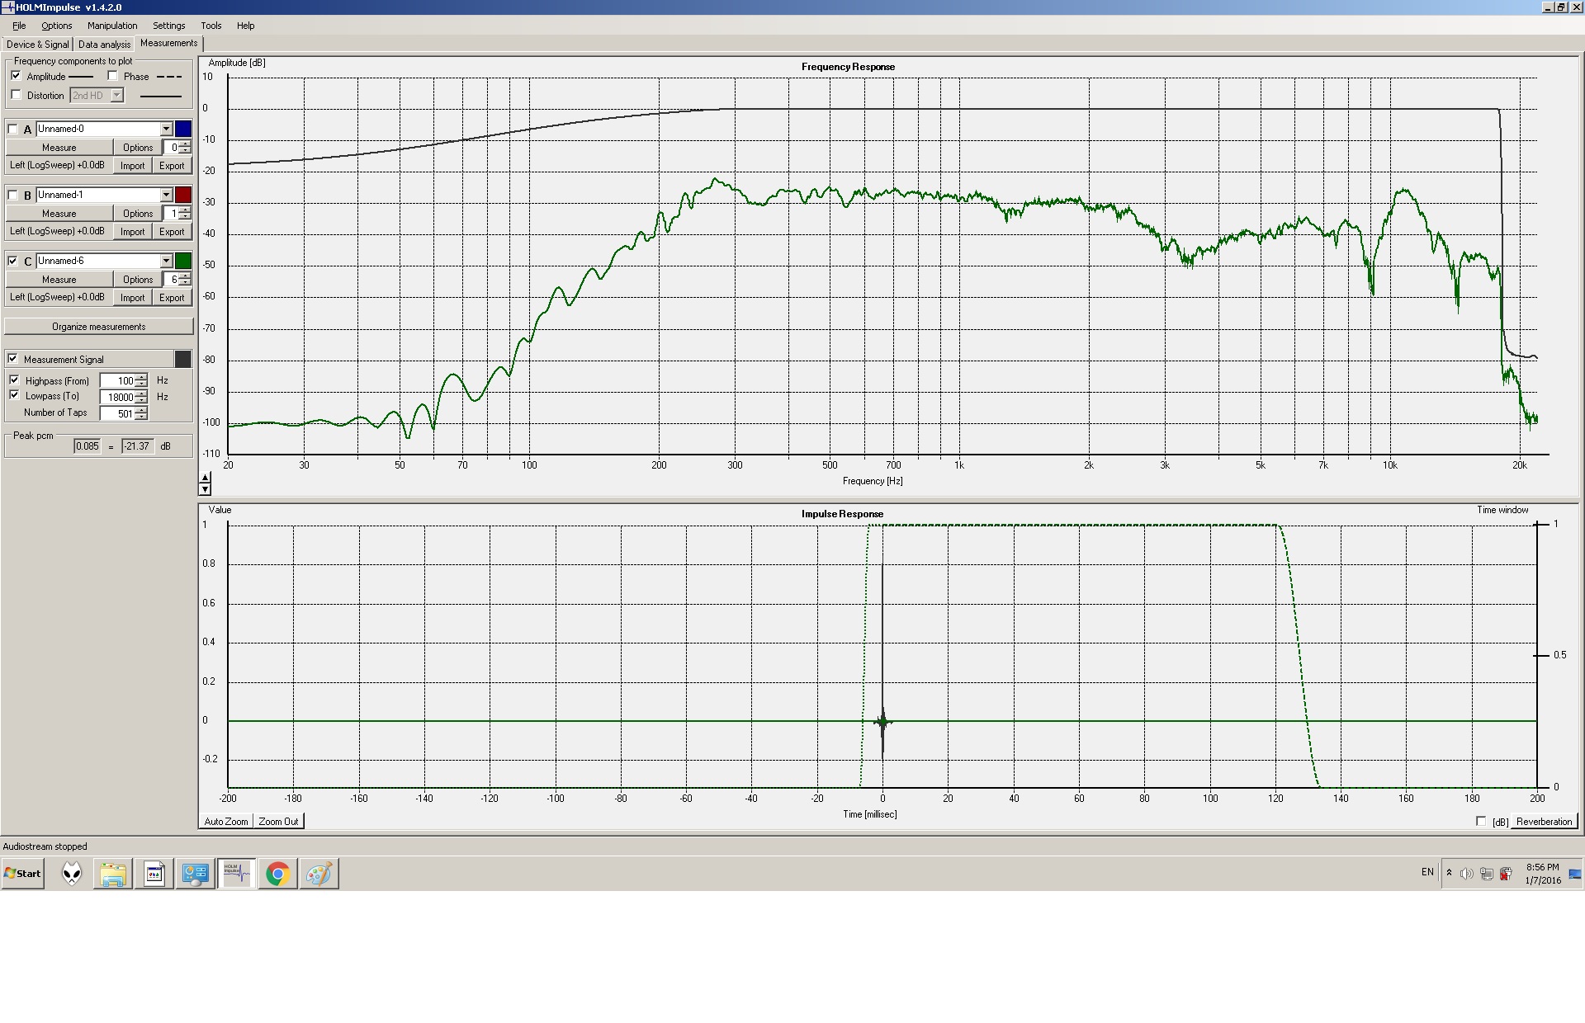Image resolution: width=1585 pixels, height=1023 pixels.
Task: Click the up arrow below the Amplitude axis
Action: tap(206, 478)
